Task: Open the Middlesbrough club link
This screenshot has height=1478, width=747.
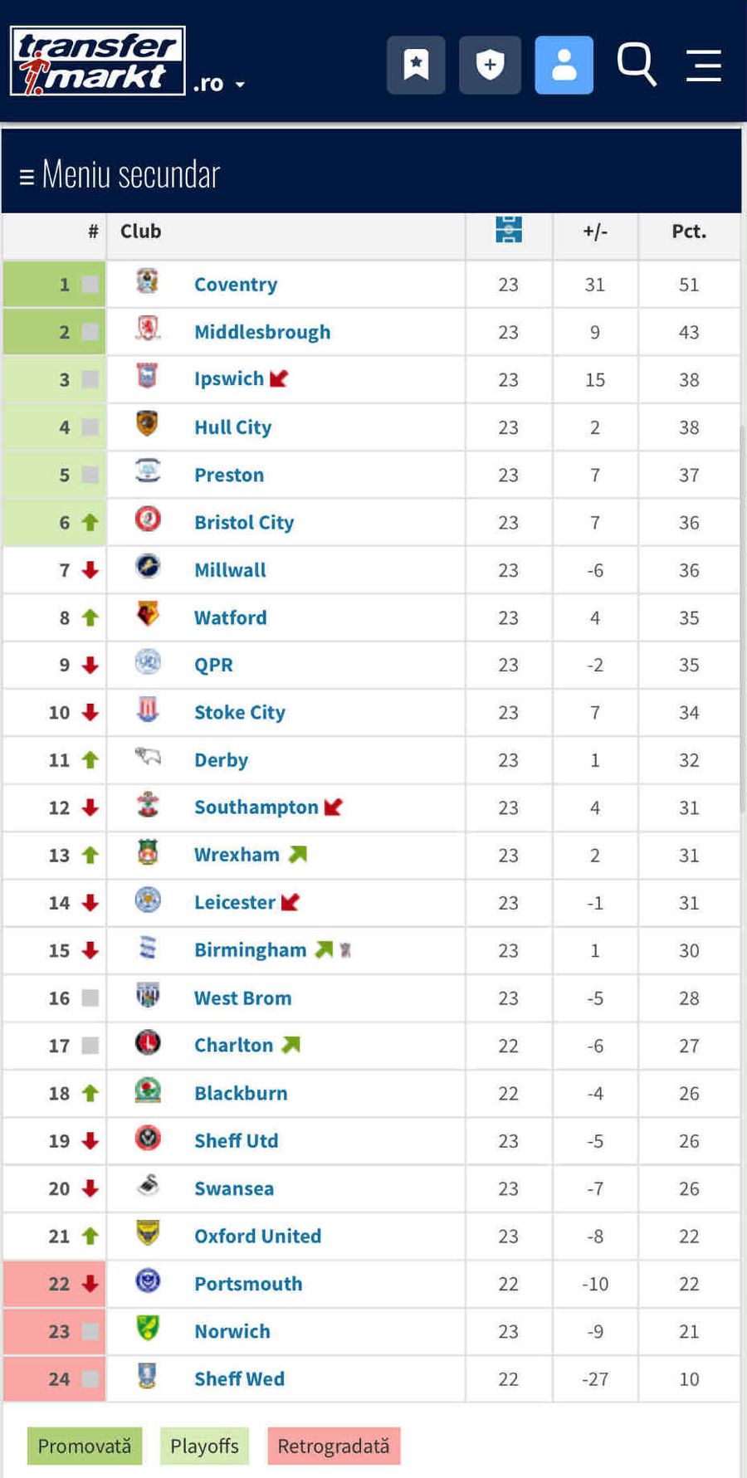Action: click(262, 332)
